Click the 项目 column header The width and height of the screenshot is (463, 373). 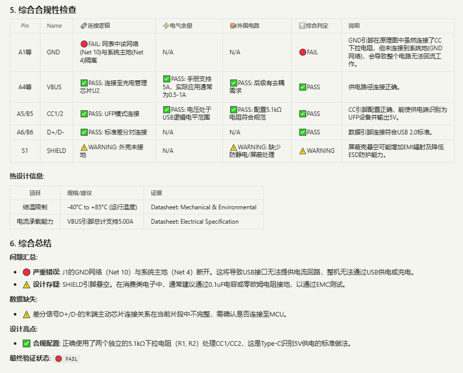coord(35,193)
